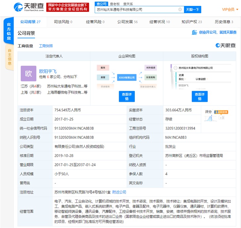241x228 pixels.
Task: Click 查看详情 under 股权结构图
Action: click(x=199, y=96)
